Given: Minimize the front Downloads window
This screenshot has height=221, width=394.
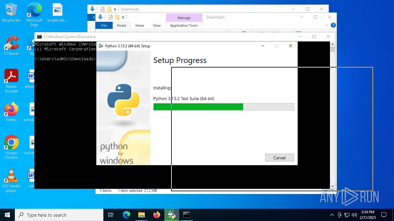Looking at the screenshot, I should tap(301, 17).
